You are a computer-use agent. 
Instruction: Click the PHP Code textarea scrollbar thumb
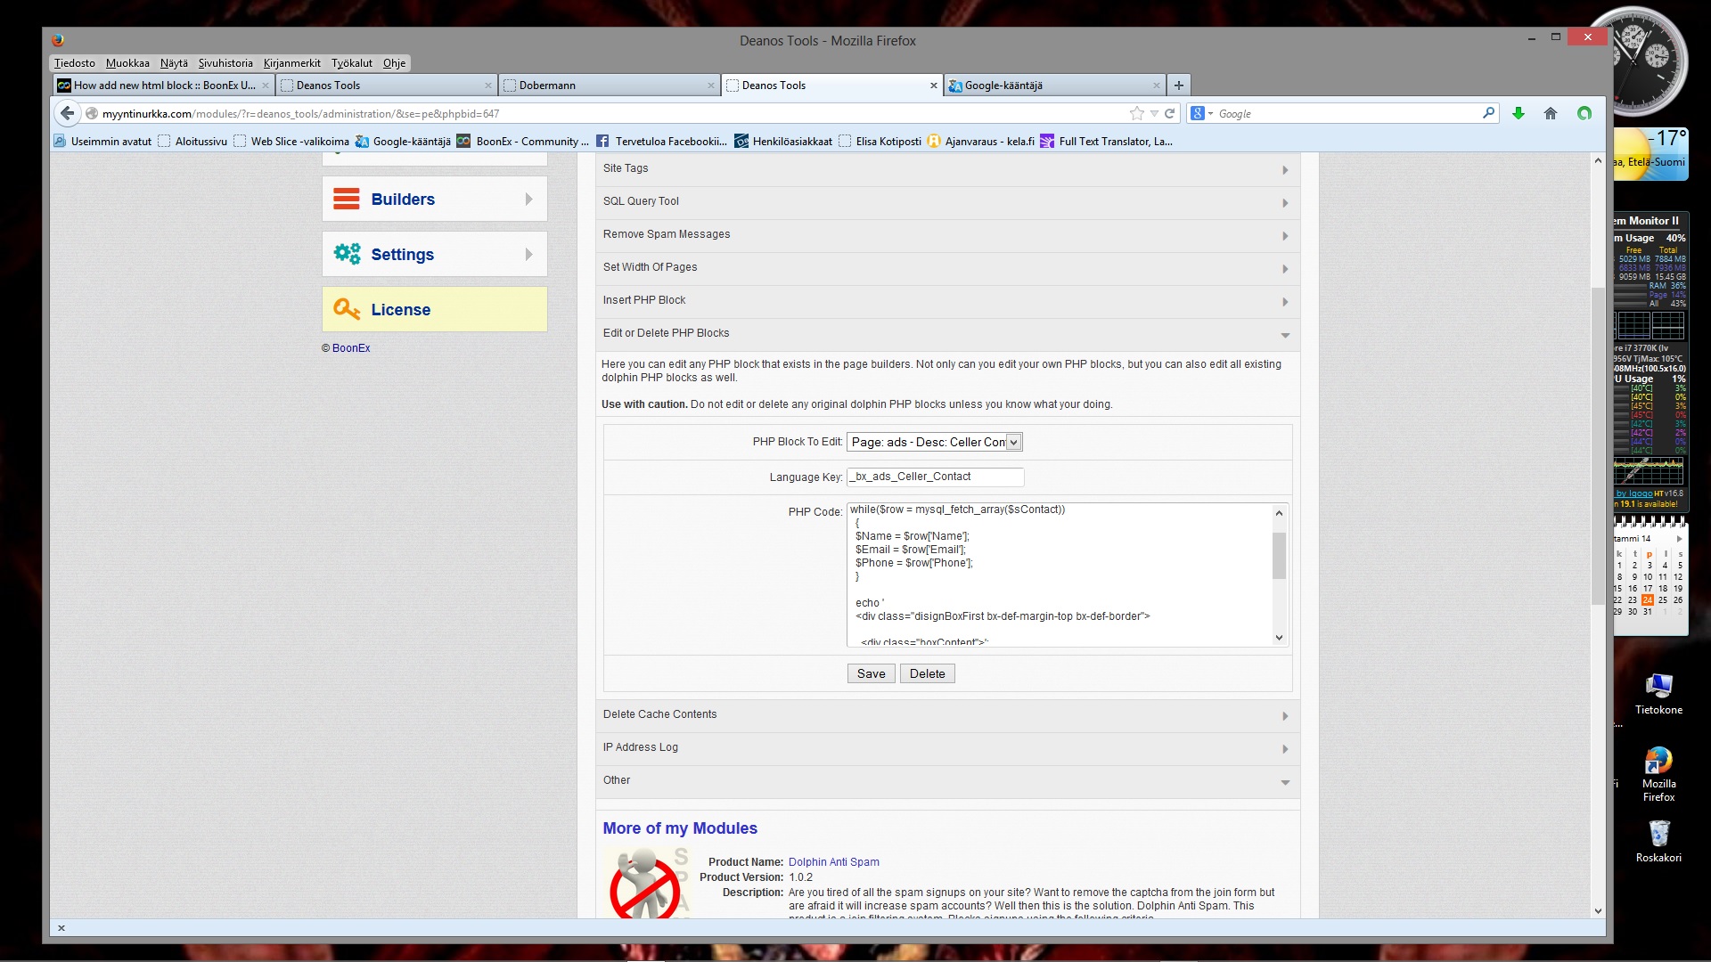[x=1279, y=555]
